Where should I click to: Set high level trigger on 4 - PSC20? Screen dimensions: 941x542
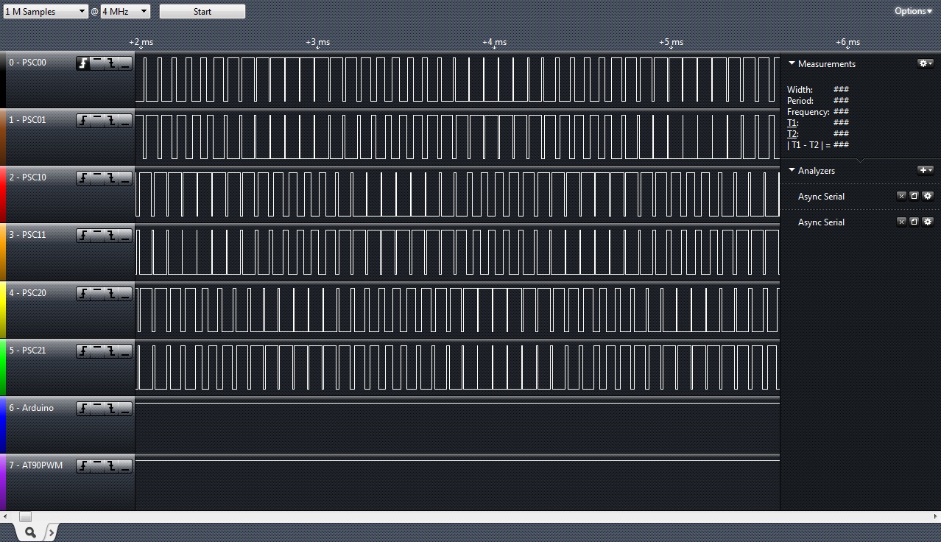[97, 294]
